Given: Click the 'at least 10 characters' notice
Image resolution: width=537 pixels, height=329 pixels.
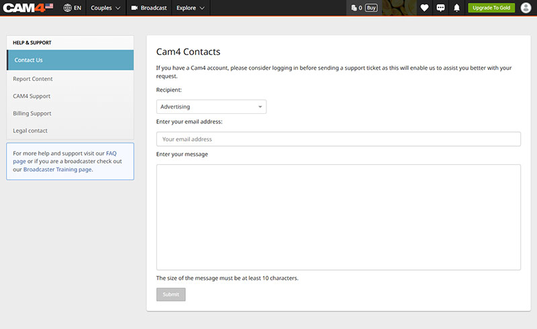Looking at the screenshot, I should (x=227, y=278).
